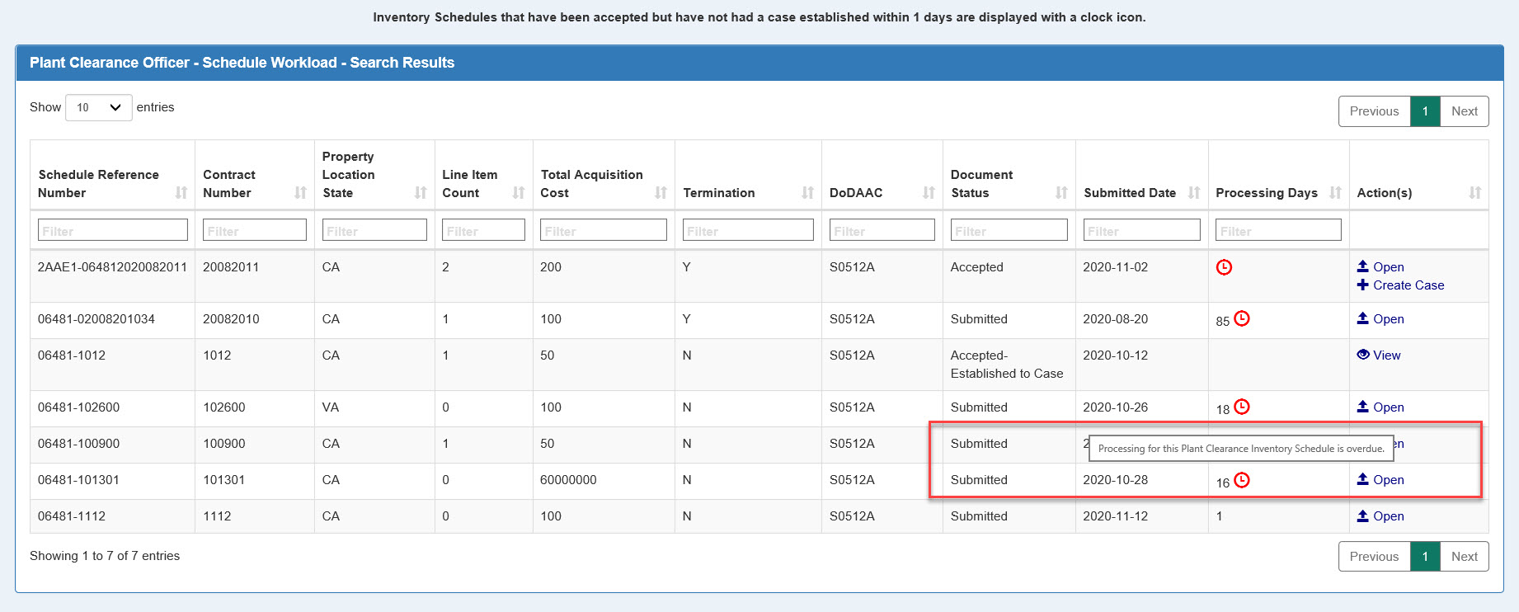Open schedule 06481-1112
Viewport: 1519px width, 612px height.
click(x=1380, y=516)
